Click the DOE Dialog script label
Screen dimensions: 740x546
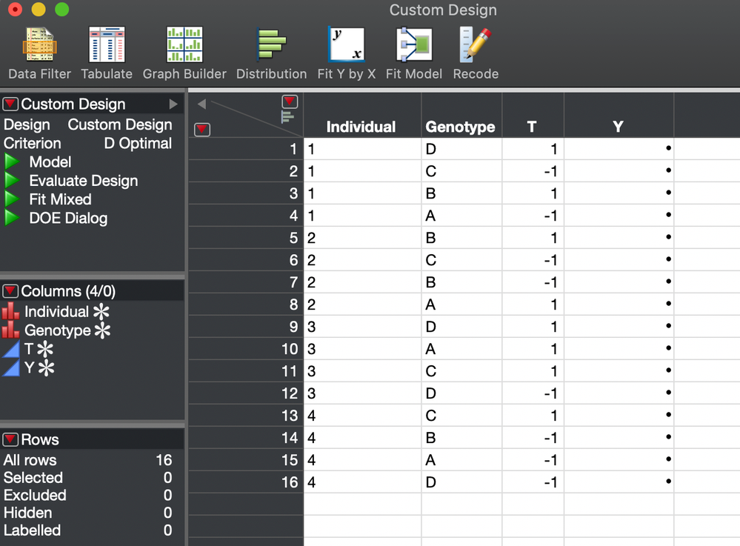[x=68, y=218]
